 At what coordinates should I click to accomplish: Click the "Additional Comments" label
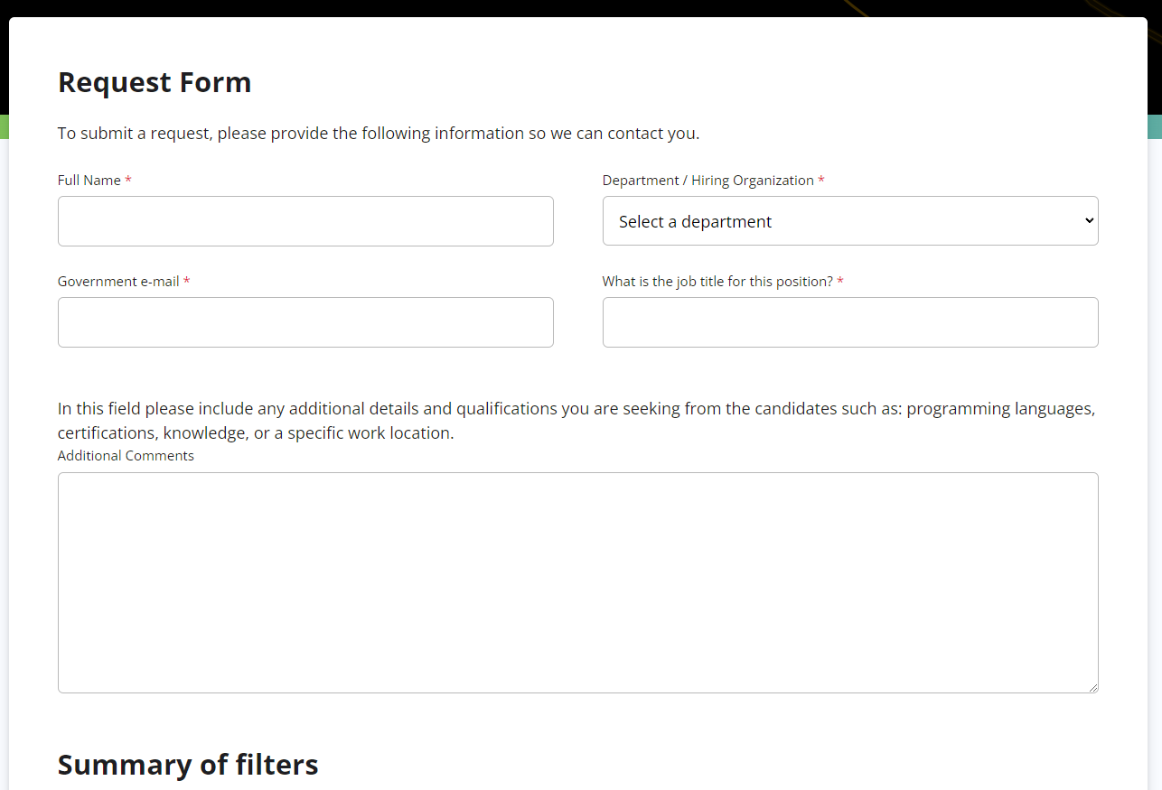[x=126, y=455]
